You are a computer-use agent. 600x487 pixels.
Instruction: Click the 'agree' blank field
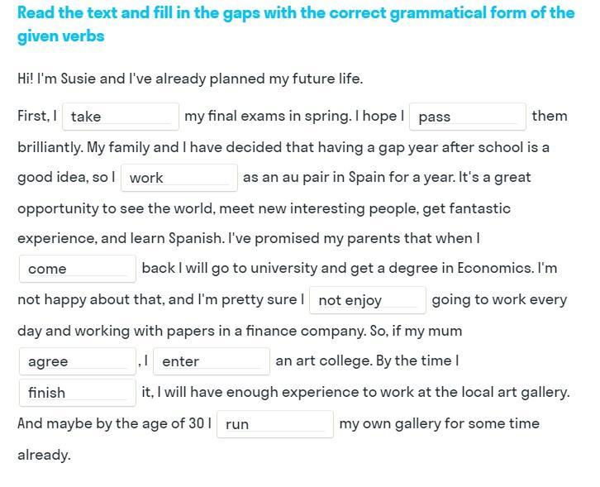click(78, 361)
